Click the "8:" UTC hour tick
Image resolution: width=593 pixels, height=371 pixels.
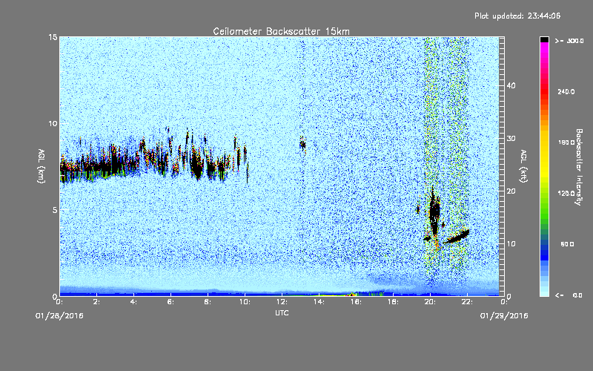click(x=208, y=302)
